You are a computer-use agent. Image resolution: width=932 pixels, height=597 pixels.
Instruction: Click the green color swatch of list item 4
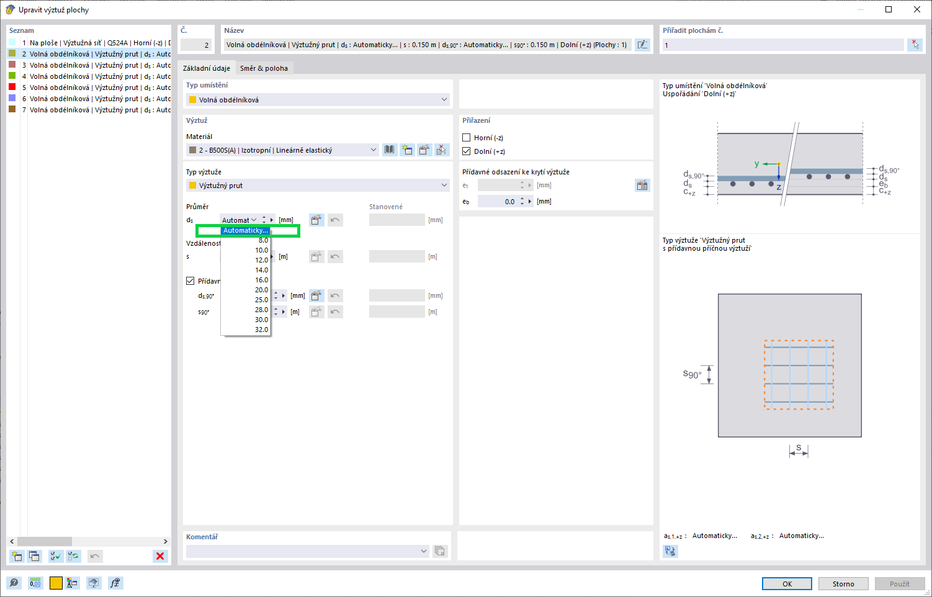pyautogui.click(x=12, y=76)
